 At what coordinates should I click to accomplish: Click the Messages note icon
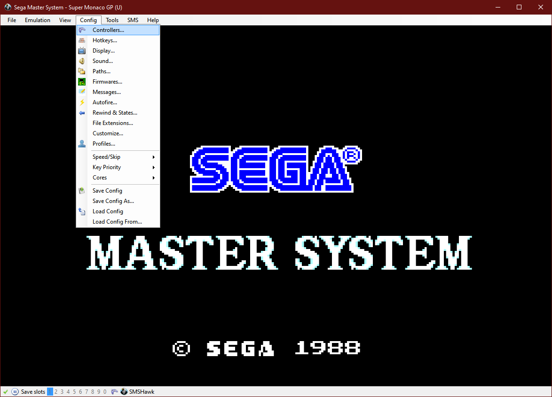tap(82, 92)
